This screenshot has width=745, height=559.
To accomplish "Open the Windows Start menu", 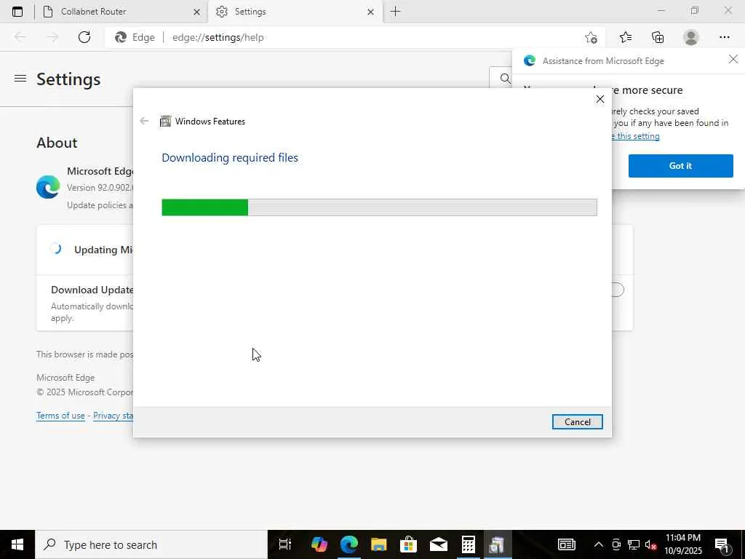I will click(17, 544).
